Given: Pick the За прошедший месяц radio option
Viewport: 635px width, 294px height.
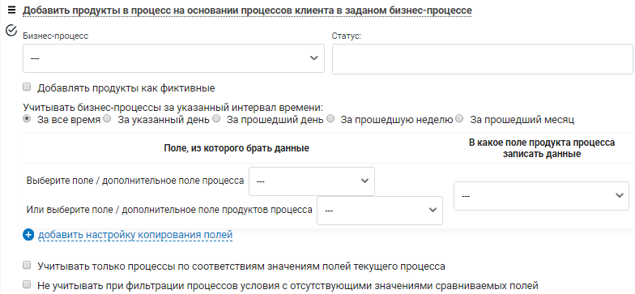Looking at the screenshot, I should pos(459,119).
